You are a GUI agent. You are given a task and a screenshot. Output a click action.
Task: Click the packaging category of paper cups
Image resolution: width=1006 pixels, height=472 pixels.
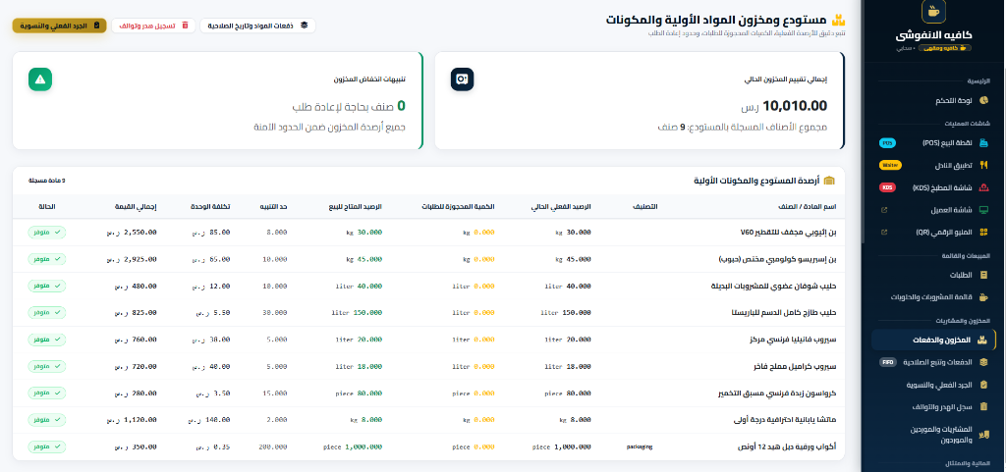(x=639, y=447)
